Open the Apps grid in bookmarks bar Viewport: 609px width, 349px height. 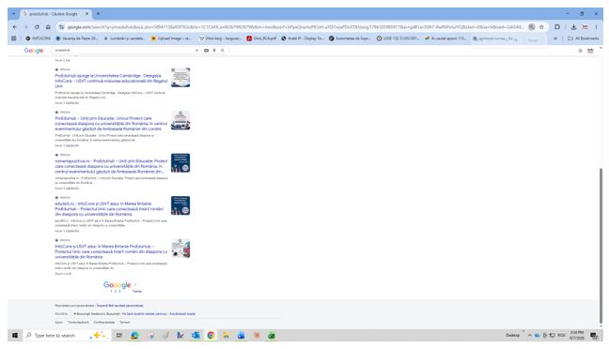coord(14,38)
